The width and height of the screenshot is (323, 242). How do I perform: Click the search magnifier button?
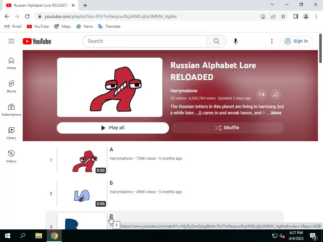coord(216,41)
